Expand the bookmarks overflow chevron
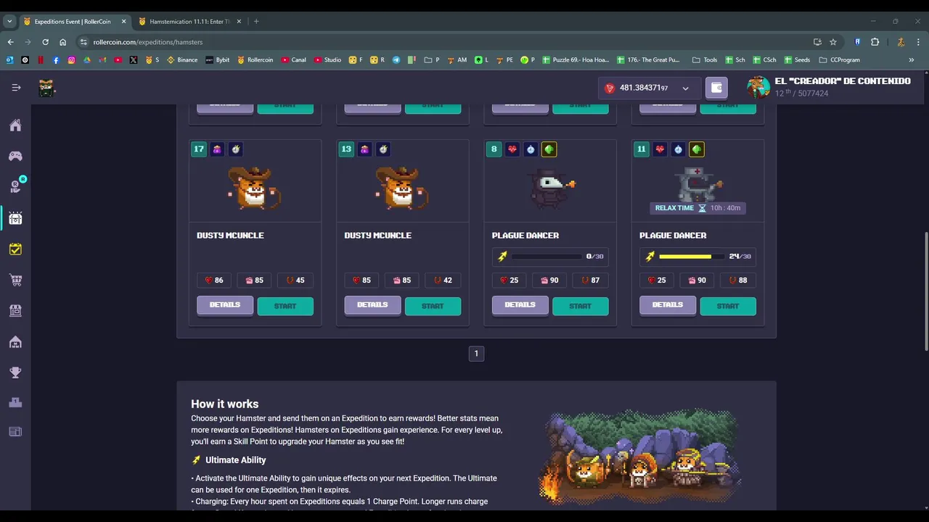 [x=912, y=60]
